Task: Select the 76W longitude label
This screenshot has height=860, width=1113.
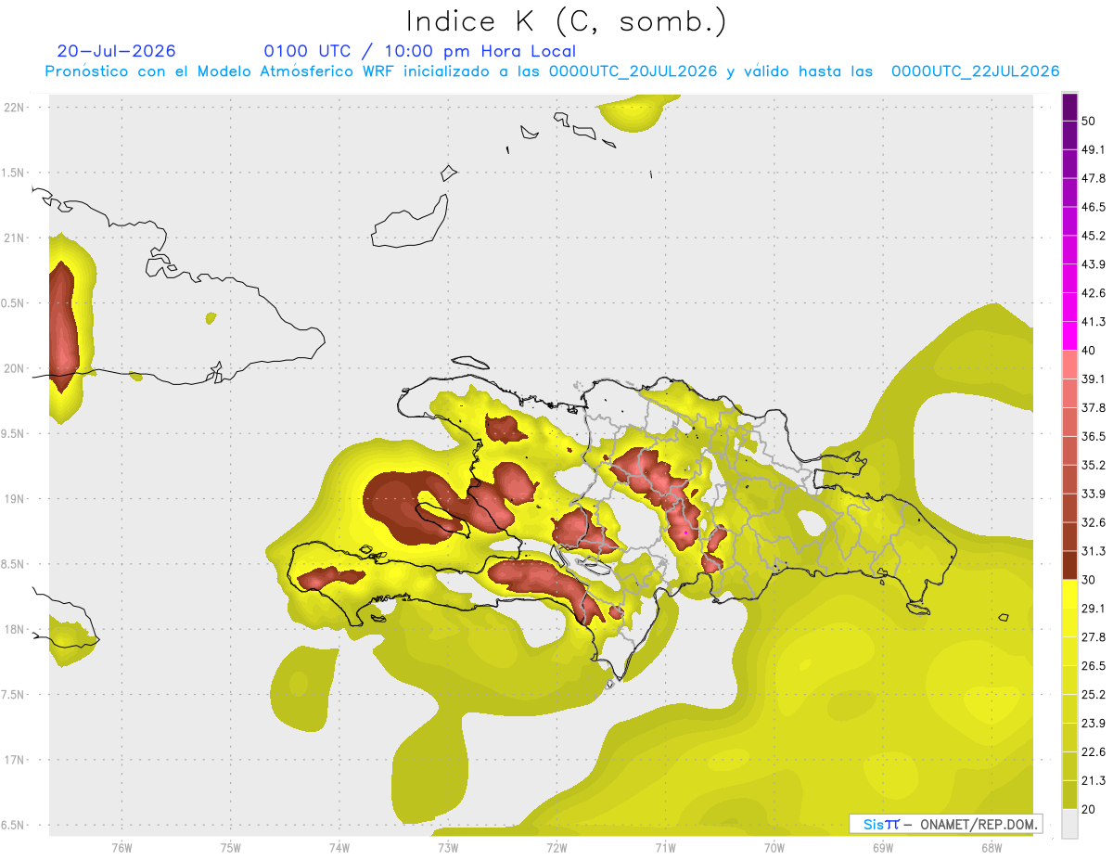Action: [x=122, y=847]
